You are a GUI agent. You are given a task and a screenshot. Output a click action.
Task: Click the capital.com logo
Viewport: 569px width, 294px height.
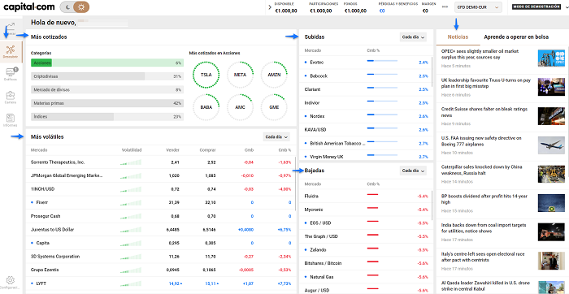coord(29,6)
